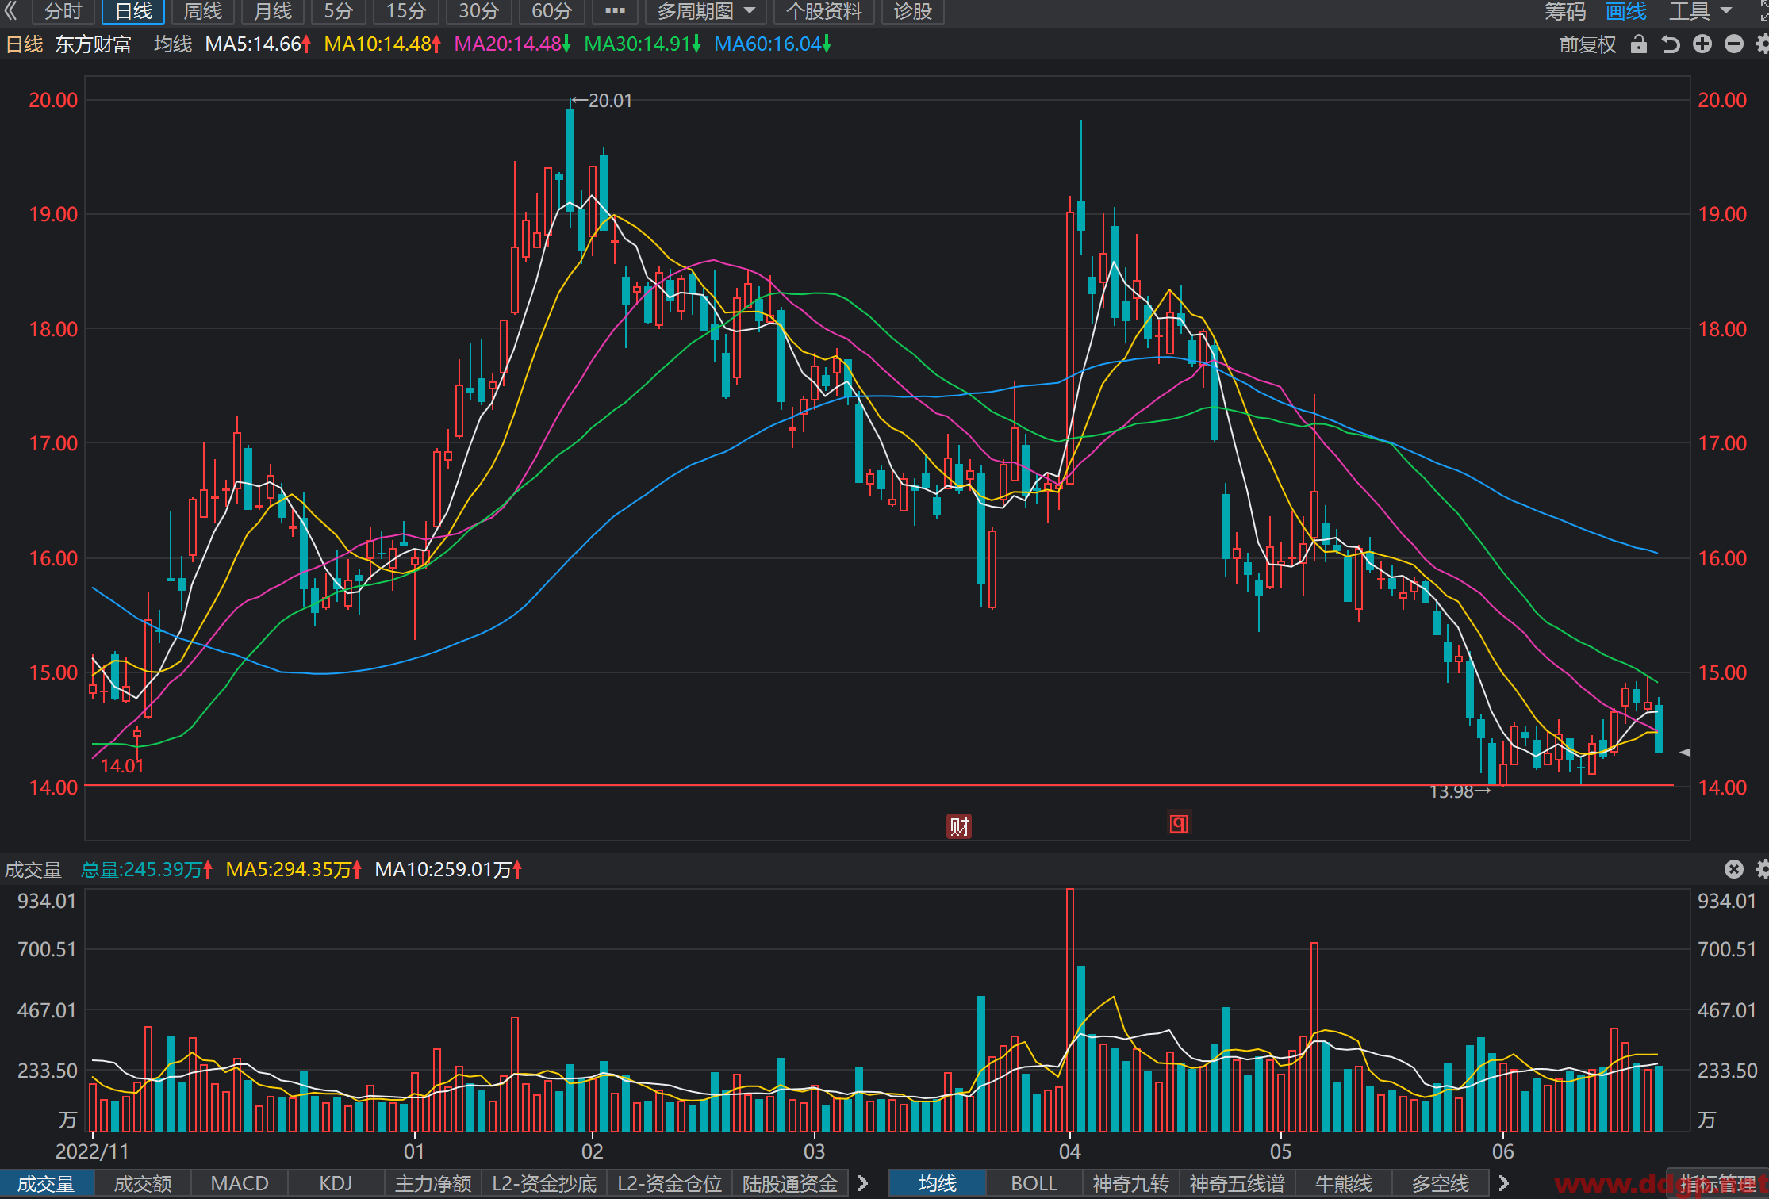Open the 个股资料 stock info button
This screenshot has width=1769, height=1199.
pyautogui.click(x=823, y=11)
